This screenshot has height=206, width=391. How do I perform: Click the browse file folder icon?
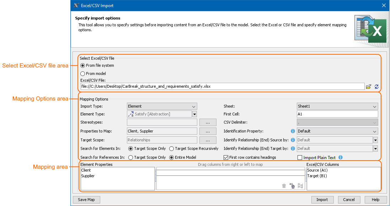click(x=369, y=86)
